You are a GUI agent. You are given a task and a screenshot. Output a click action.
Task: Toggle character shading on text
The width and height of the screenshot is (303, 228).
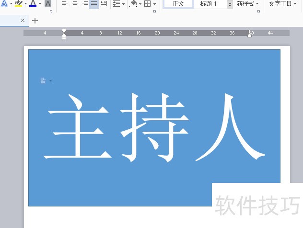click(x=47, y=4)
